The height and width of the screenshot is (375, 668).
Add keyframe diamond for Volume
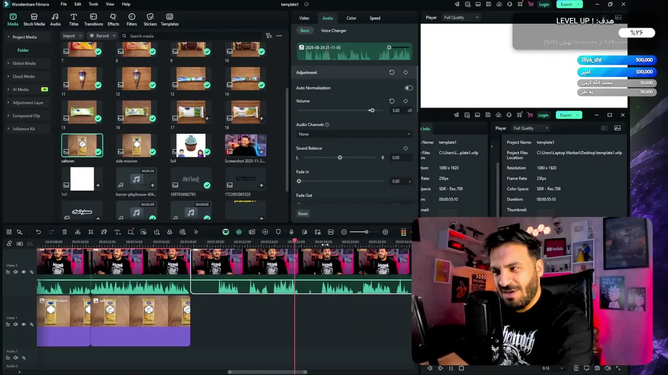[405, 101]
